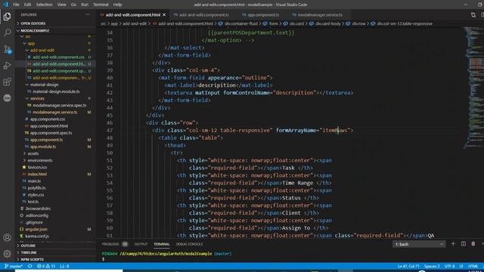Screen dimensions: 484x272
Task: Expand the Open Editors section
Action: point(33,23)
